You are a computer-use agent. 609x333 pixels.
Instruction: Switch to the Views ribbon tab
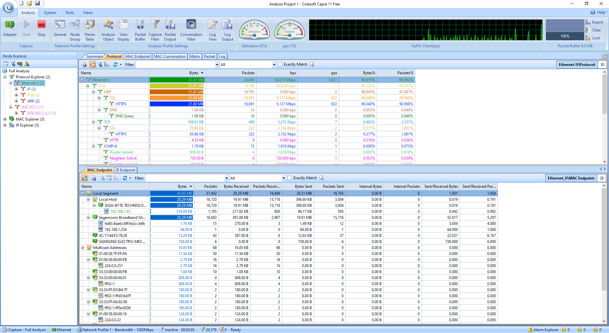click(88, 13)
